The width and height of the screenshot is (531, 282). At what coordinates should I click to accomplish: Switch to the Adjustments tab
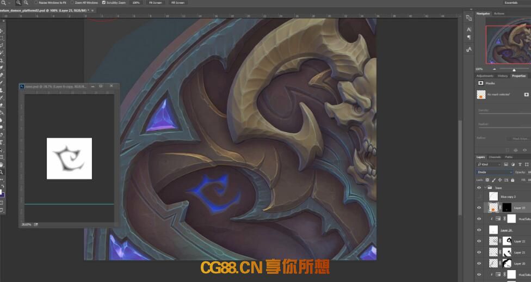coord(485,76)
